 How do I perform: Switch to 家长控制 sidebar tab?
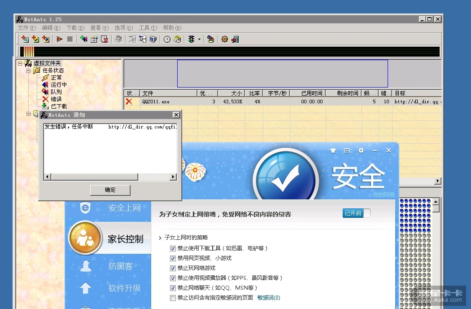(x=110, y=238)
